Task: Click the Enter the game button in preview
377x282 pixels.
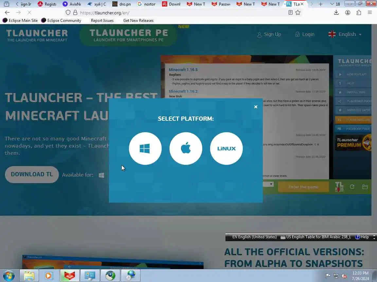Action: pos(303,187)
